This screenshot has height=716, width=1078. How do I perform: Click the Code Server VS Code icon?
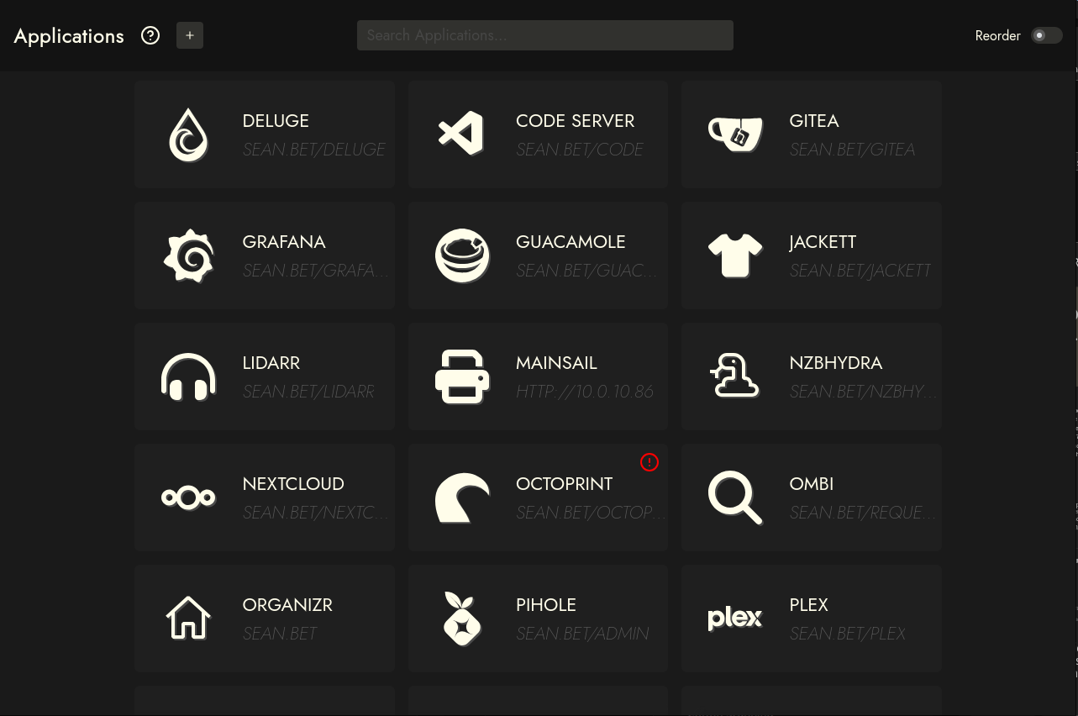tap(461, 134)
